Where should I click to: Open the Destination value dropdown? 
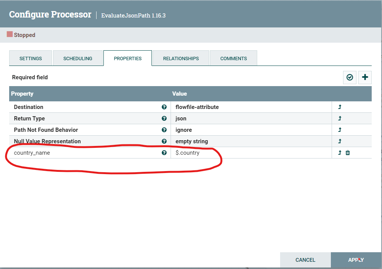(229, 107)
